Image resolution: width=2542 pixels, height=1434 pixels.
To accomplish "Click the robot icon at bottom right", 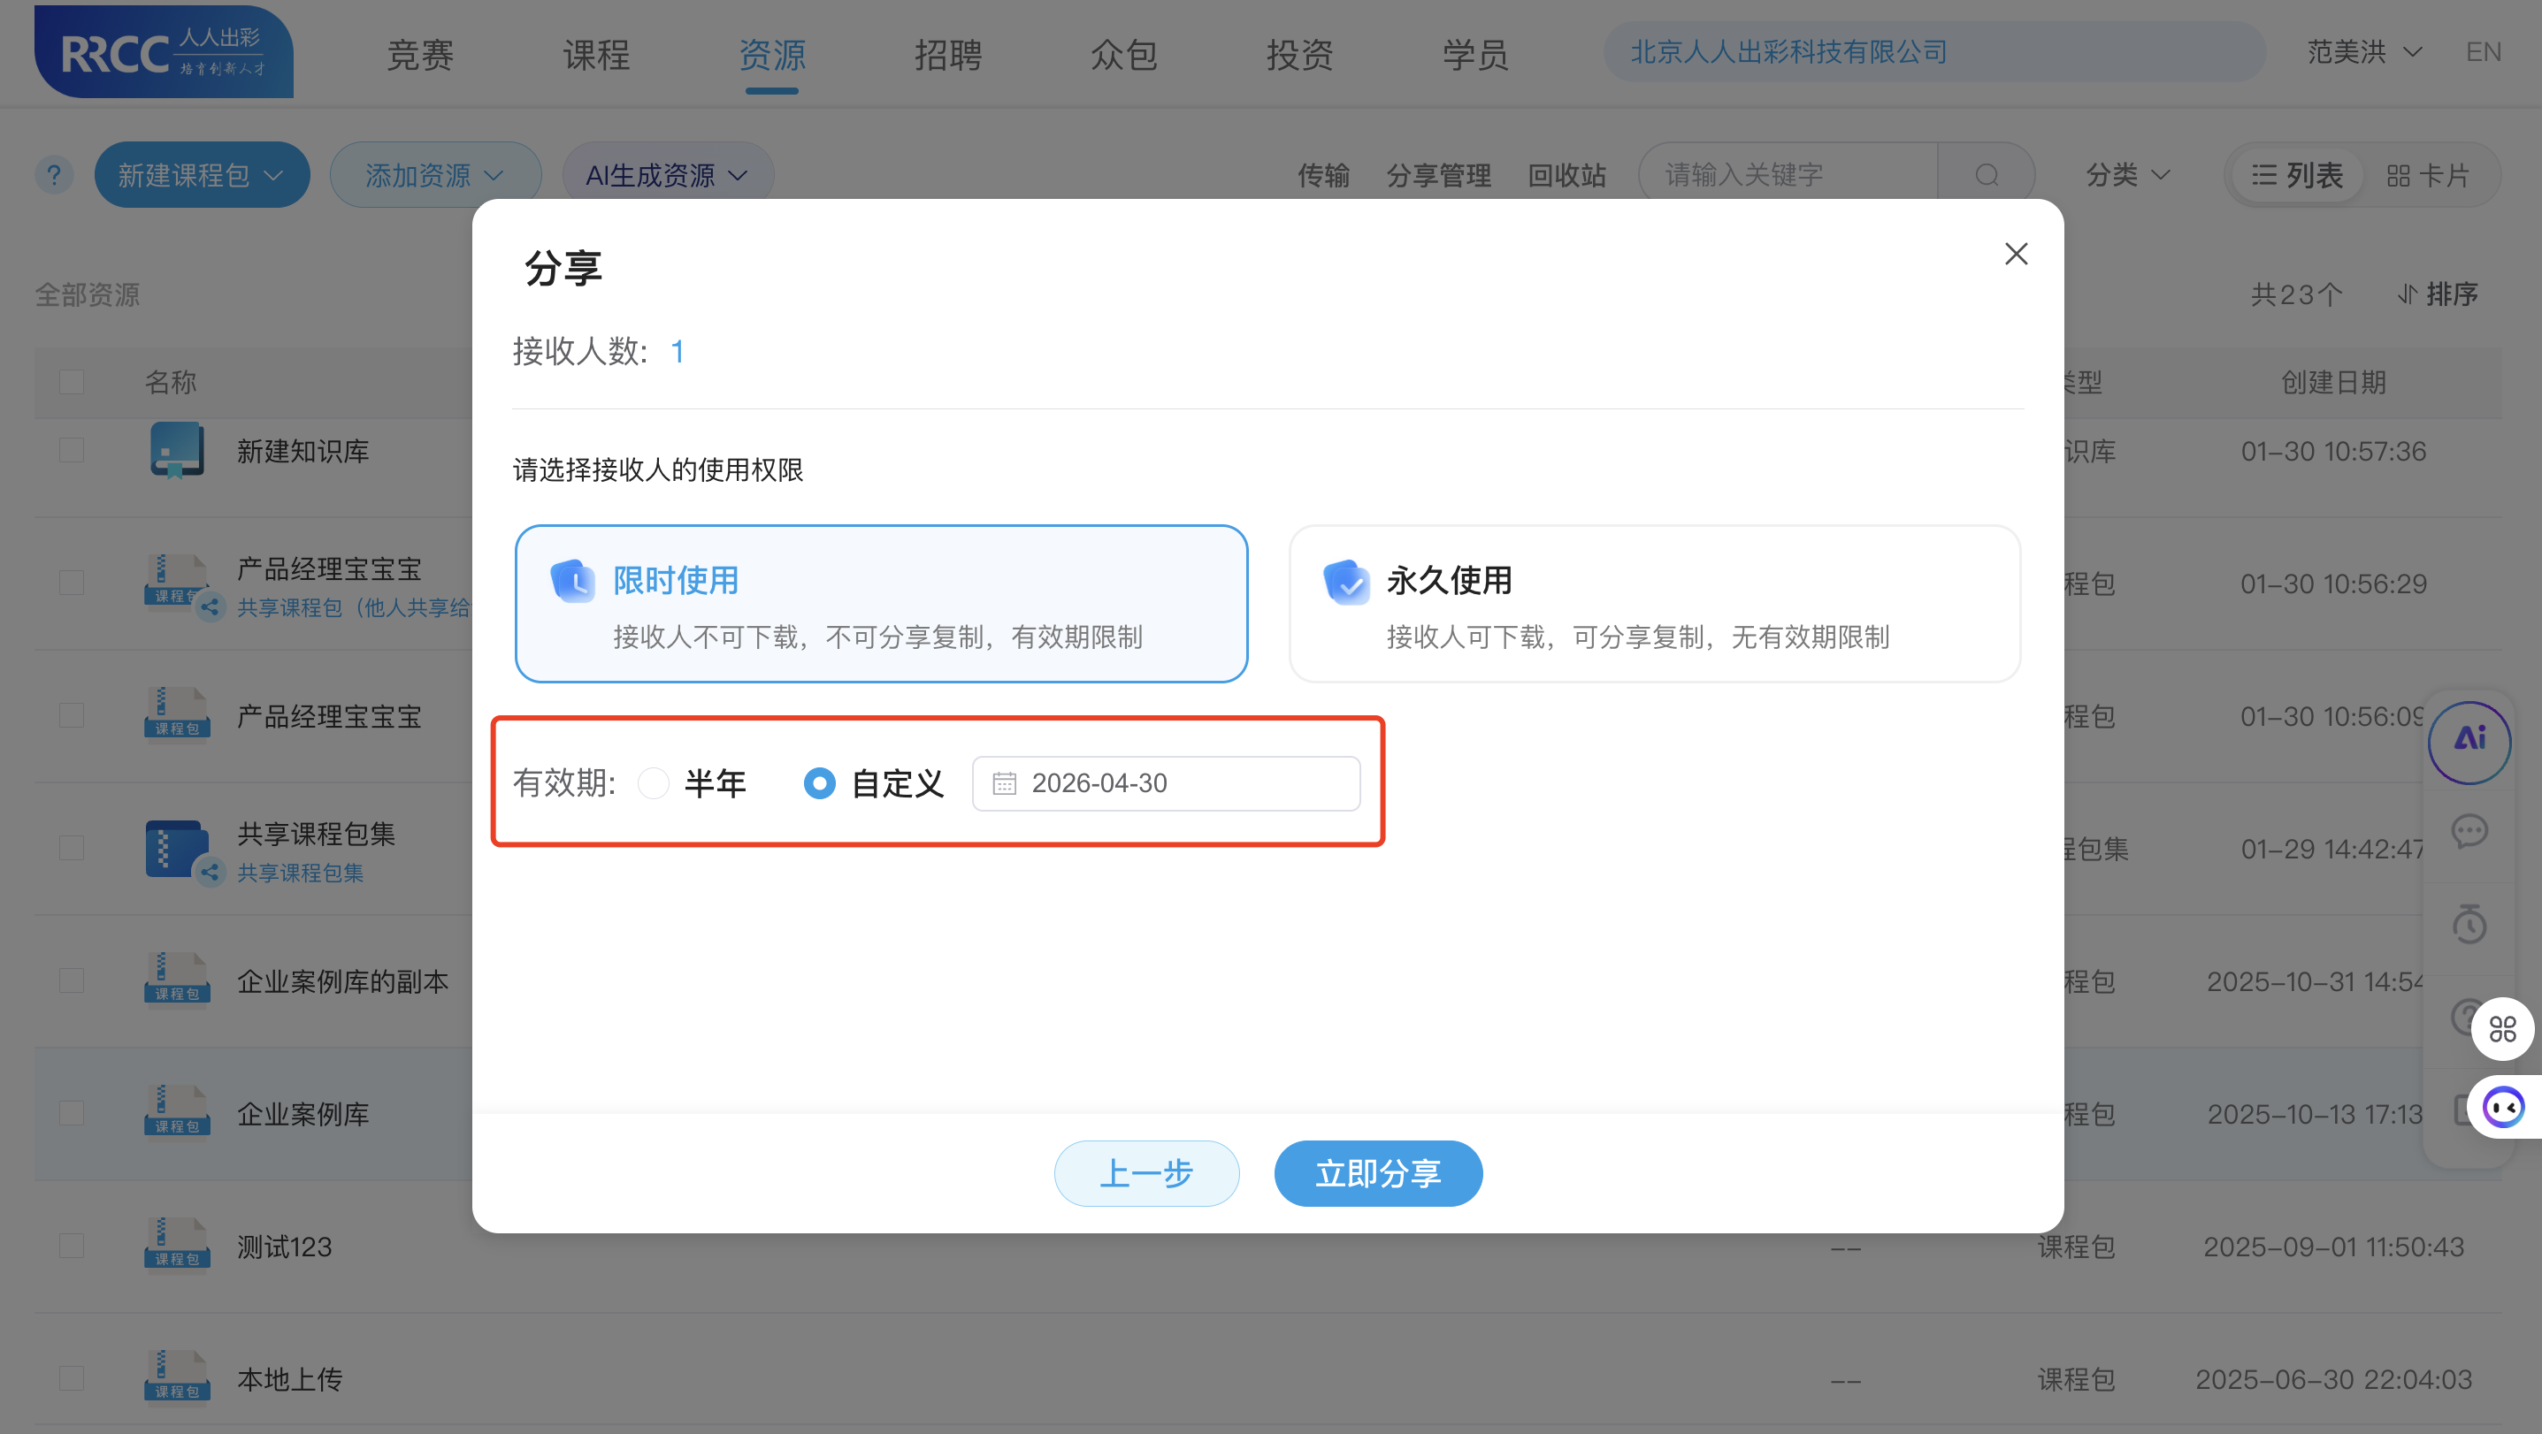I will point(2505,1107).
